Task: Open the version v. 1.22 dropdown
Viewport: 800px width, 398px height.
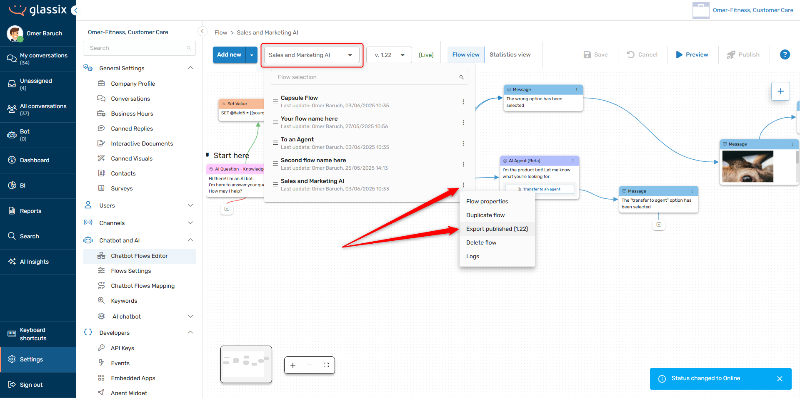Action: point(389,55)
